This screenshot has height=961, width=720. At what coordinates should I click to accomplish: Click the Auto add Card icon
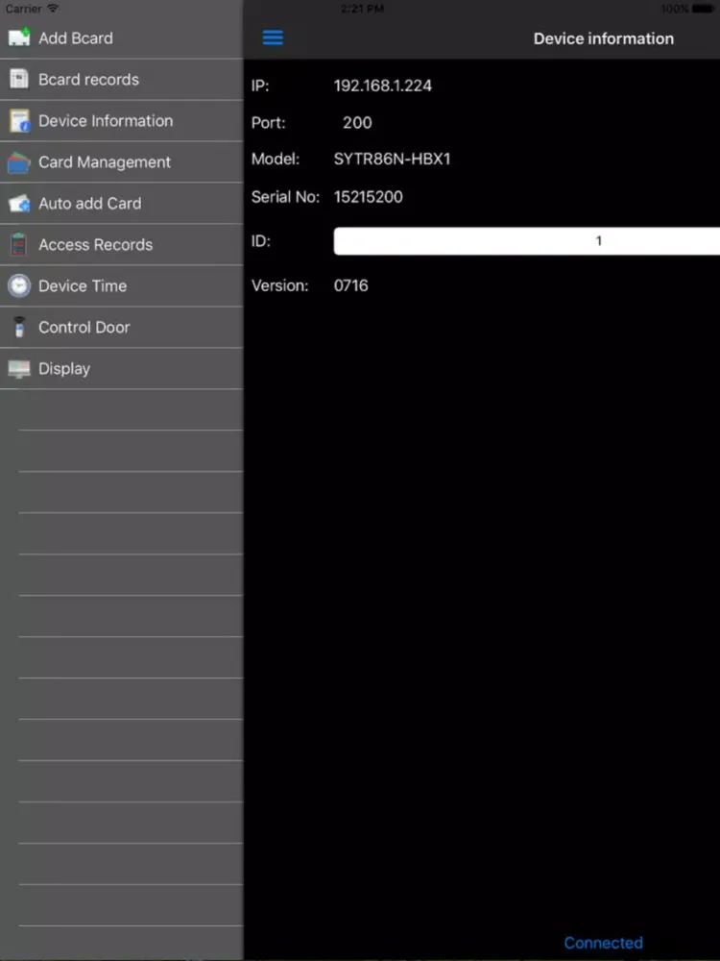click(x=19, y=204)
